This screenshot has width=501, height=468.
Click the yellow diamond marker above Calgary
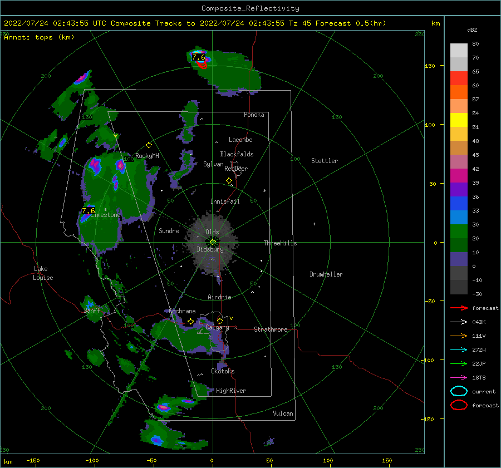220,321
